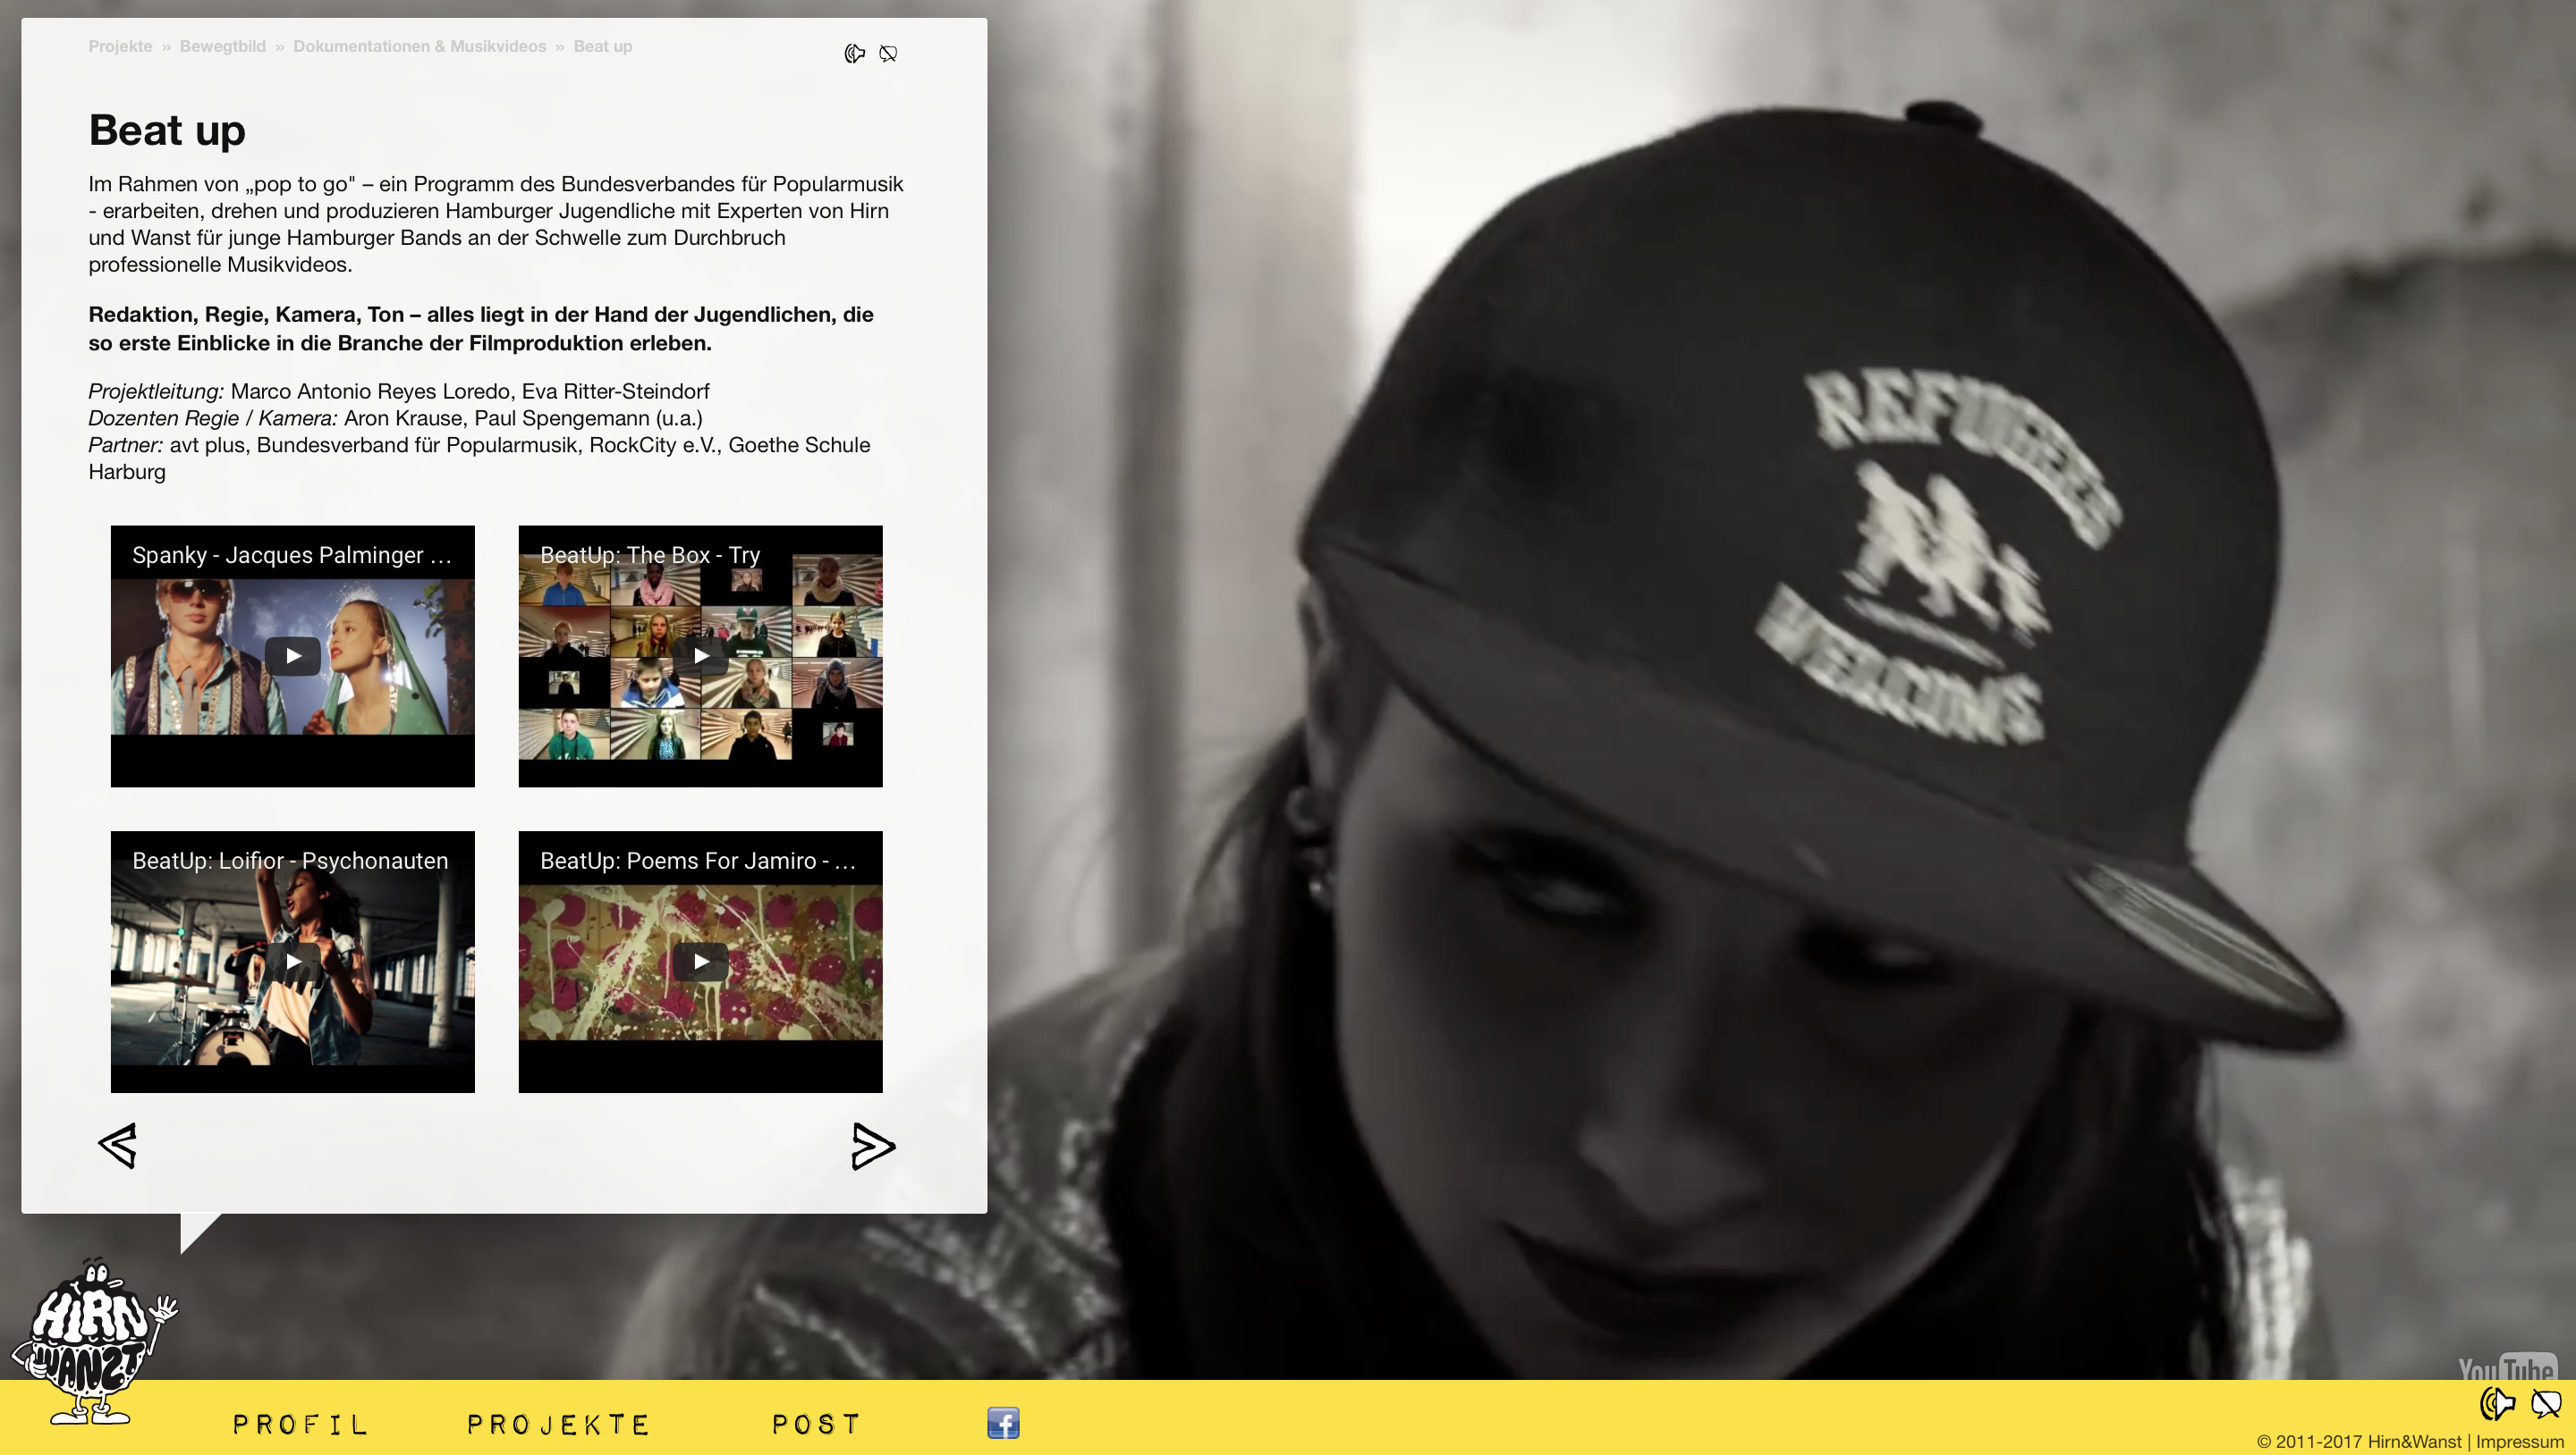Click Dokumentationen & Musikvideos breadcrumb

[420, 46]
